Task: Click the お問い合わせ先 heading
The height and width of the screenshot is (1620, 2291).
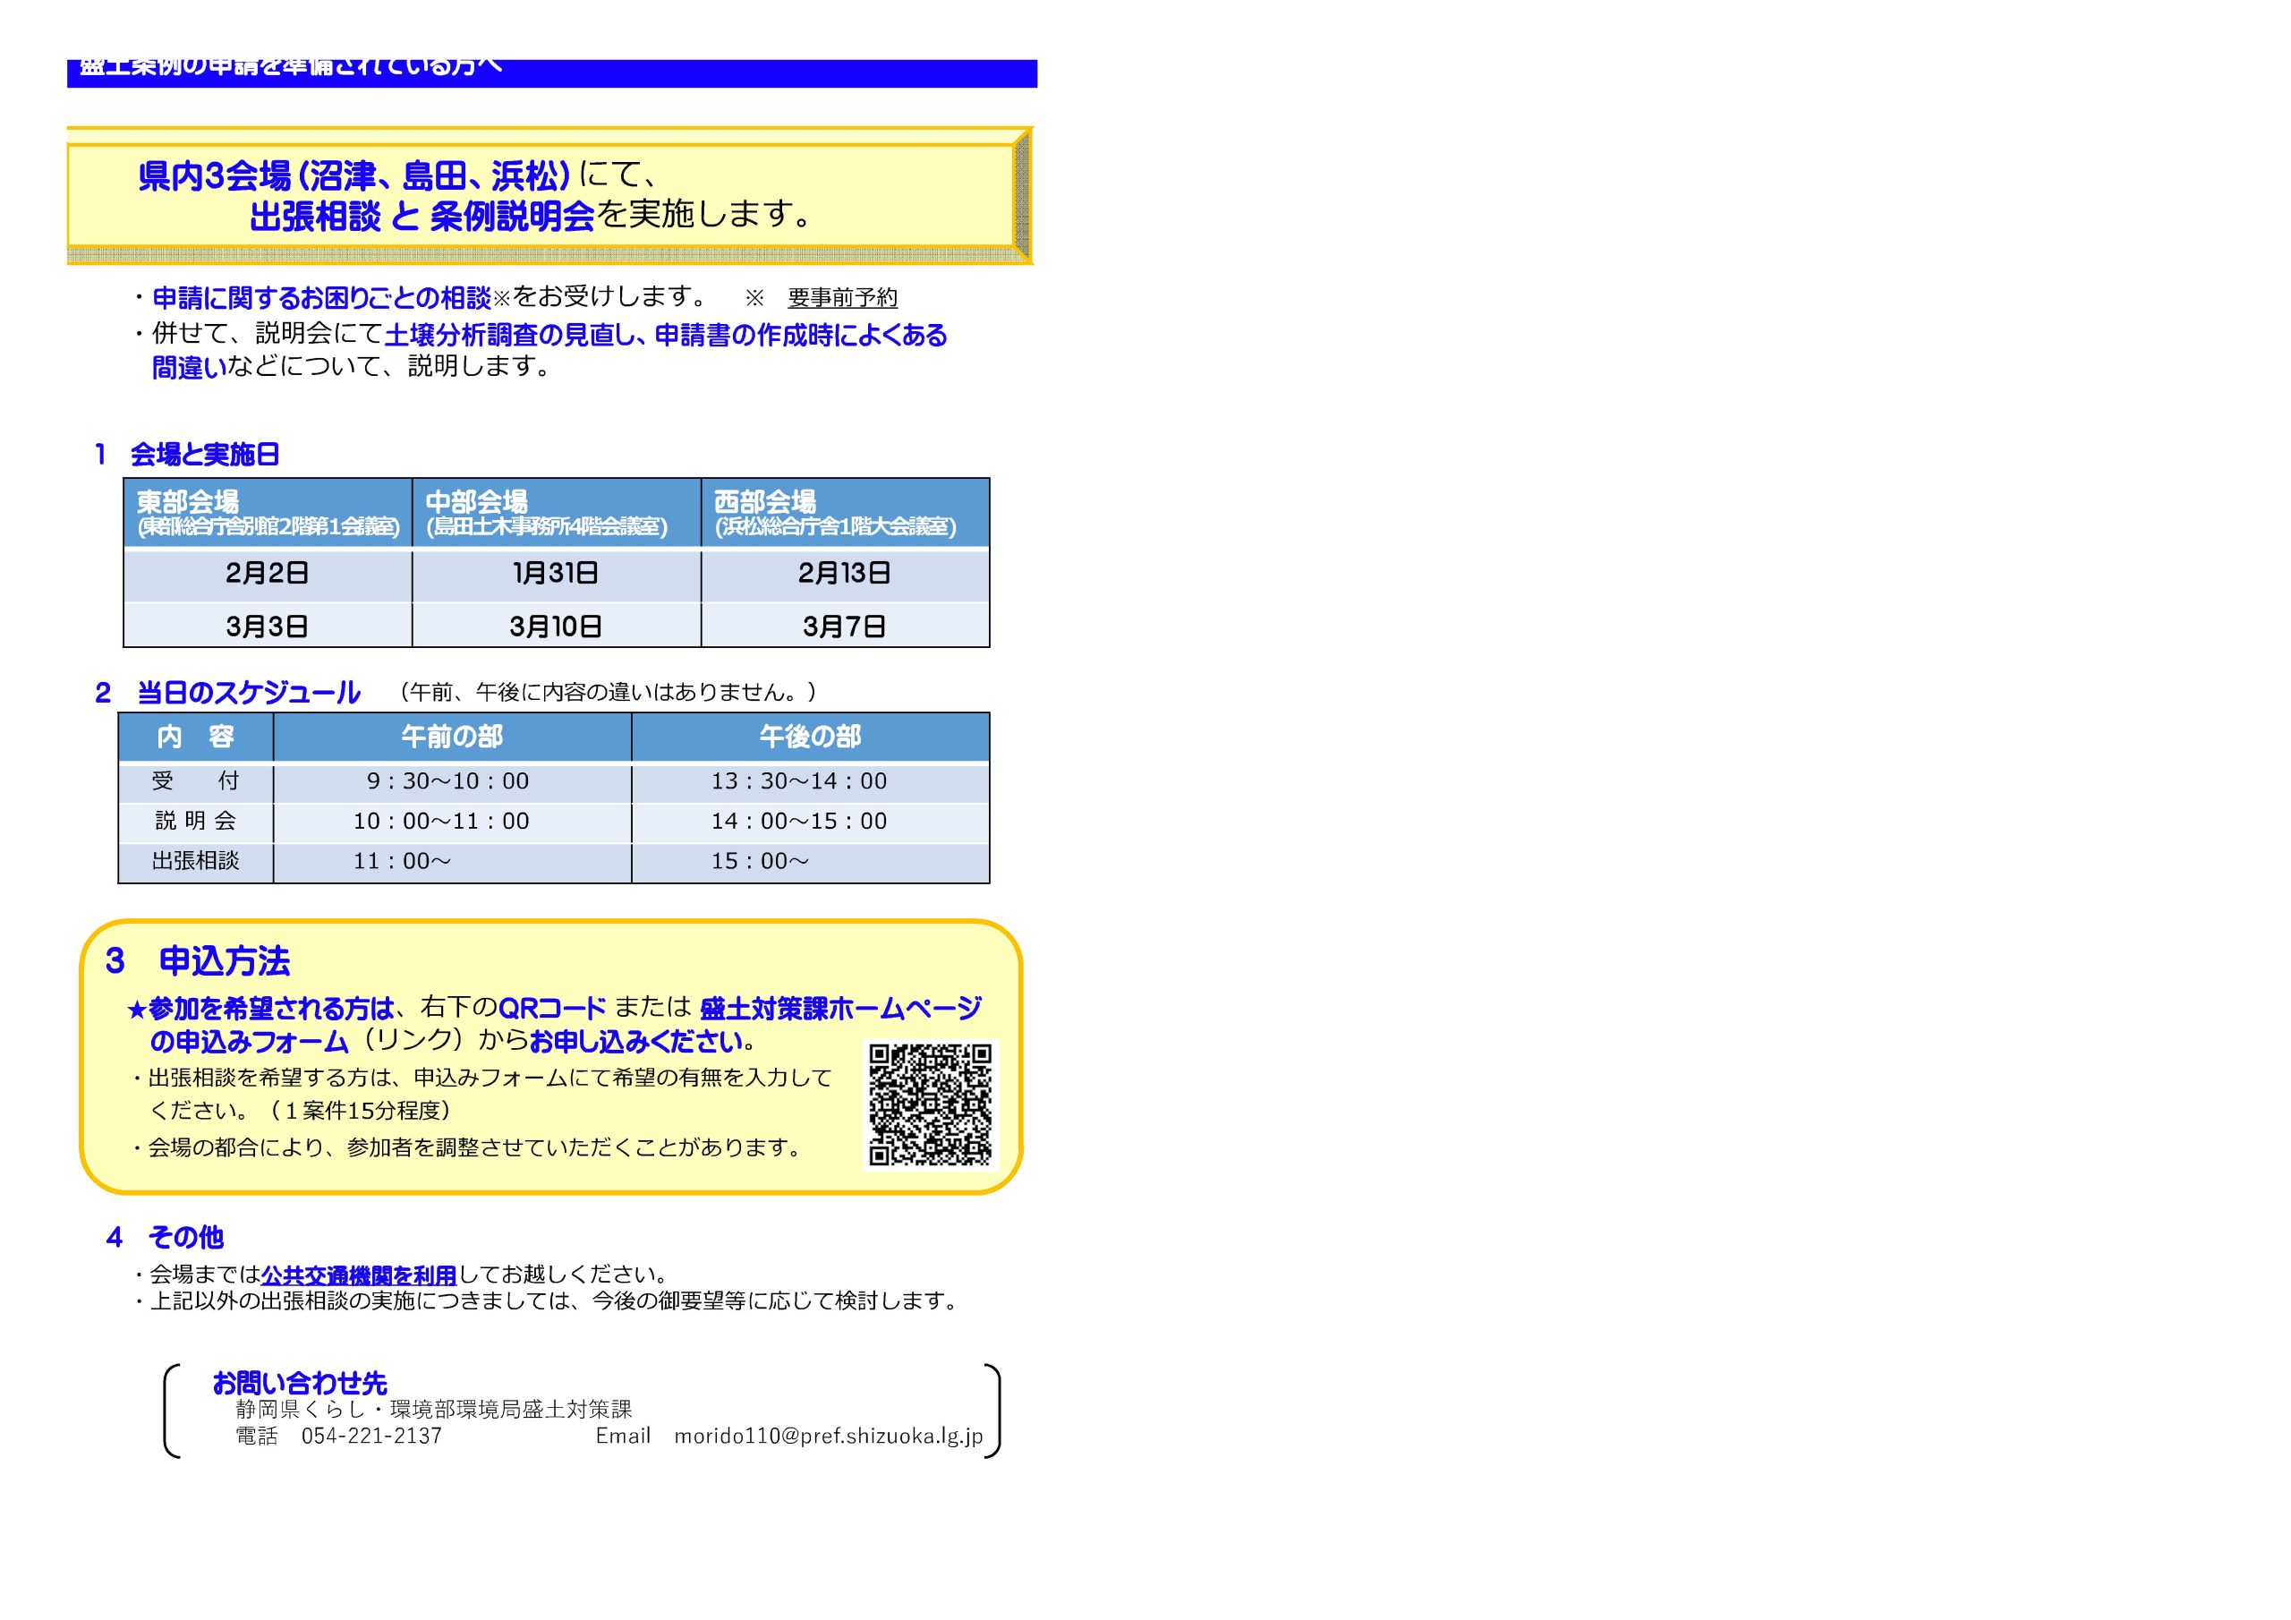Action: click(299, 1383)
